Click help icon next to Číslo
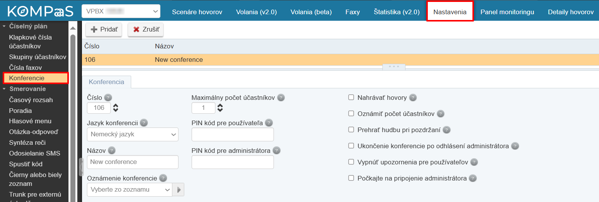The width and height of the screenshot is (599, 202). click(108, 98)
